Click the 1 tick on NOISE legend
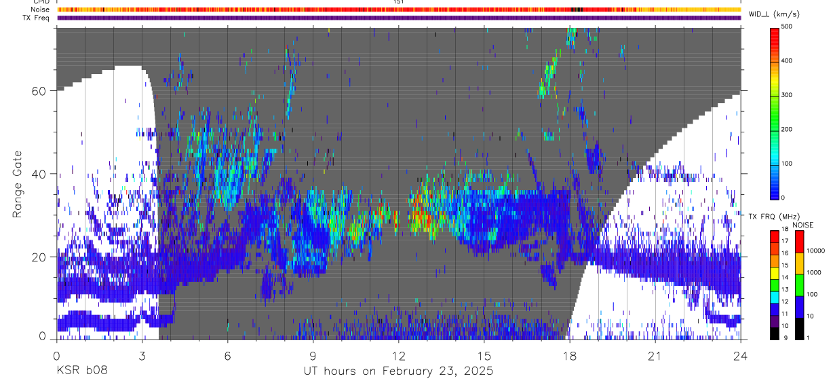This screenshot has height=385, width=833. [x=807, y=338]
